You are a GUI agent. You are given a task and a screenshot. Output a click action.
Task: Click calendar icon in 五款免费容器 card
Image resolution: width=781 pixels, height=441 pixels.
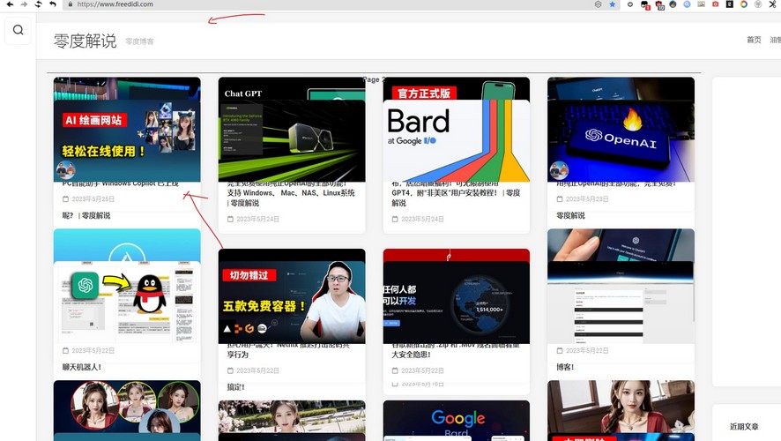click(x=230, y=370)
